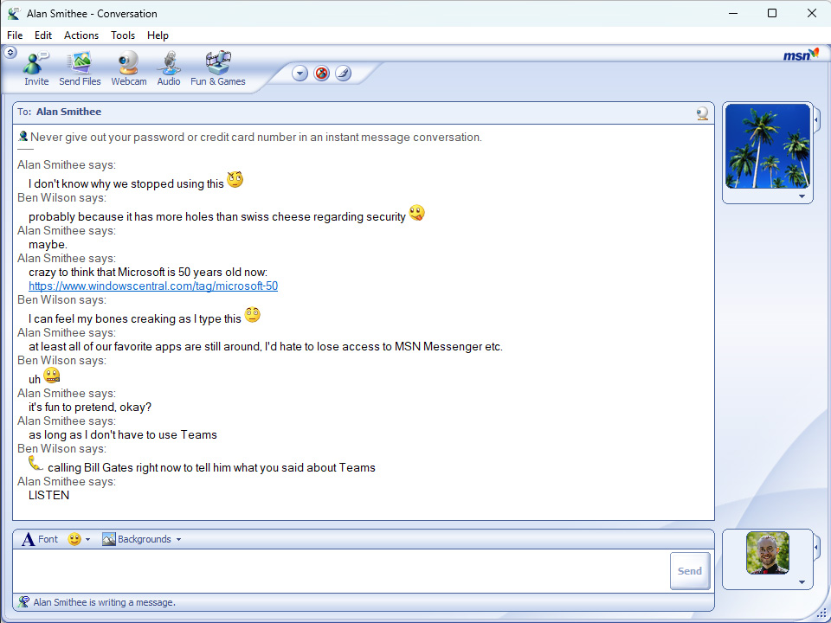Expand the Backgrounds dropdown arrow
Screen dimensions: 831x623
[178, 540]
